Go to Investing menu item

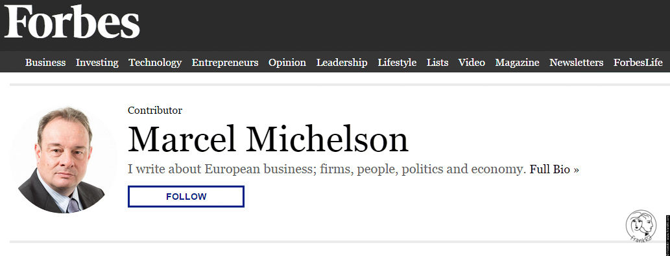click(97, 63)
